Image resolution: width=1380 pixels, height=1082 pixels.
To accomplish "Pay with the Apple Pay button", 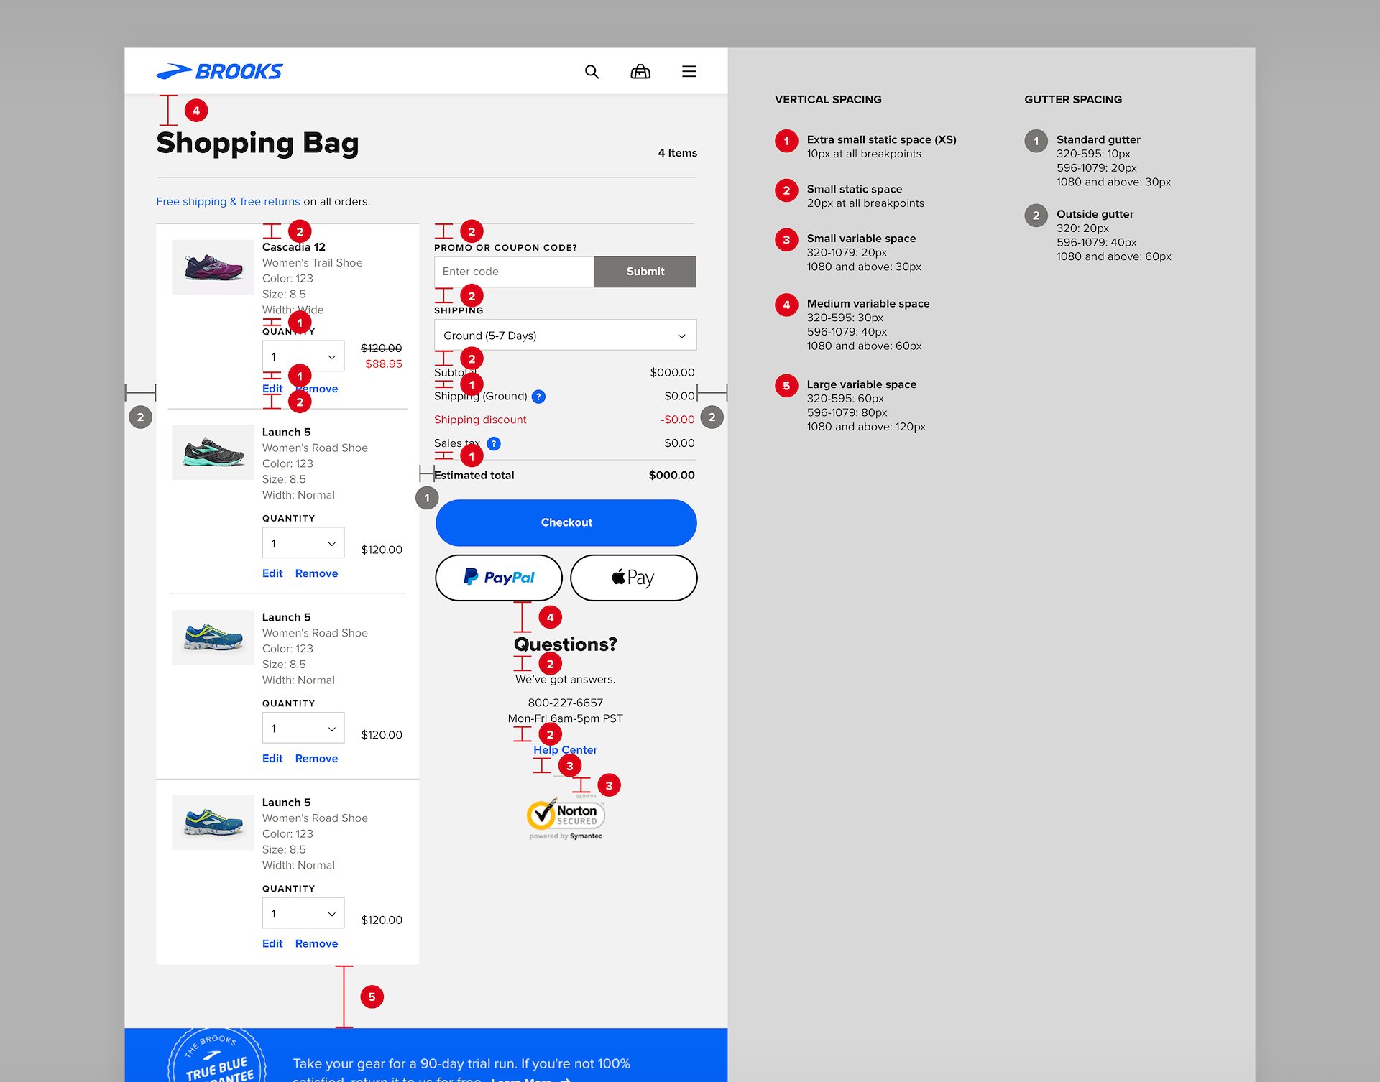I will click(633, 578).
